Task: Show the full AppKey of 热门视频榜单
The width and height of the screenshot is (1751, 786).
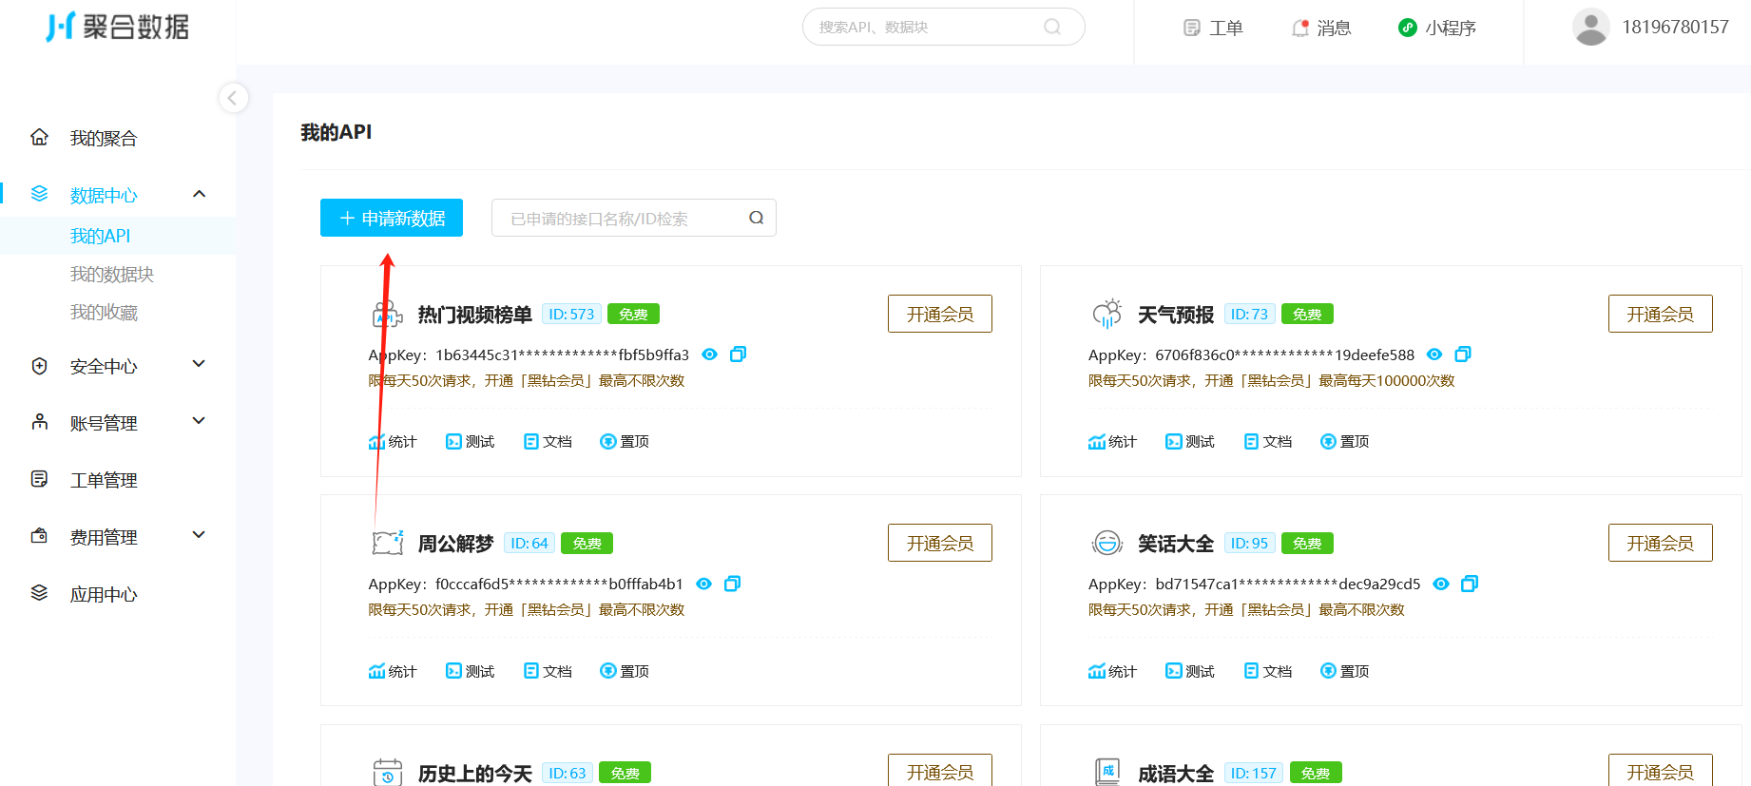Action: [709, 355]
